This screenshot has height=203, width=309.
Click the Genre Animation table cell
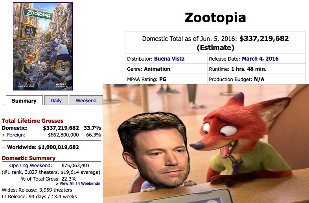coord(166,69)
